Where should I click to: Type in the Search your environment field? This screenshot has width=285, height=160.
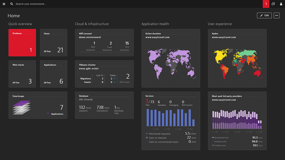pos(57,4)
